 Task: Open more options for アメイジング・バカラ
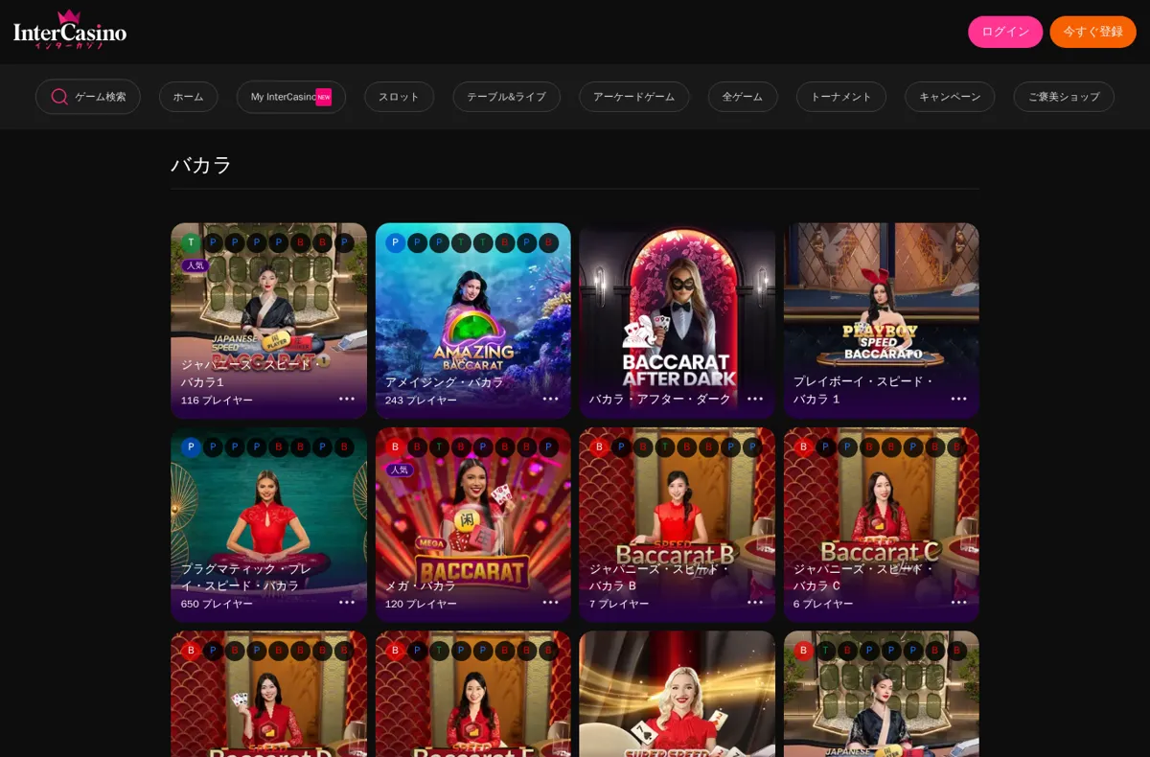point(551,399)
